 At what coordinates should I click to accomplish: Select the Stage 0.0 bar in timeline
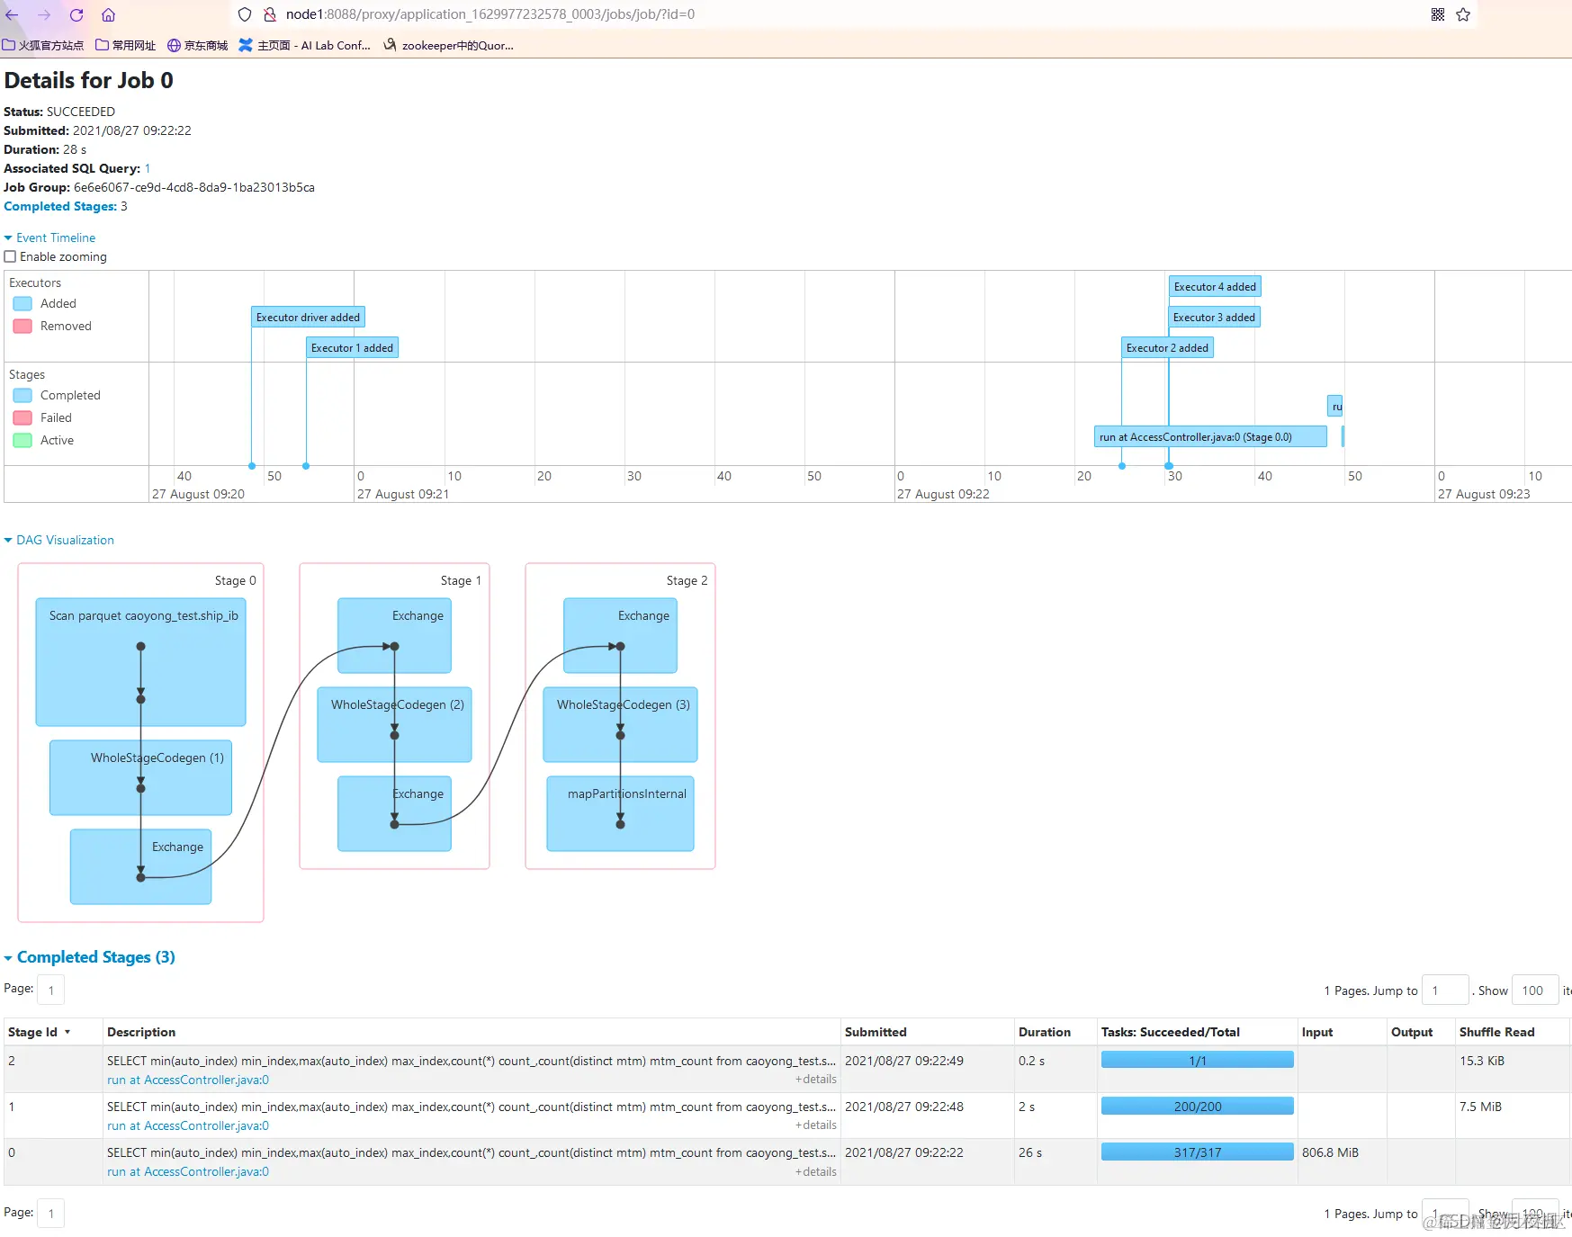(1210, 436)
